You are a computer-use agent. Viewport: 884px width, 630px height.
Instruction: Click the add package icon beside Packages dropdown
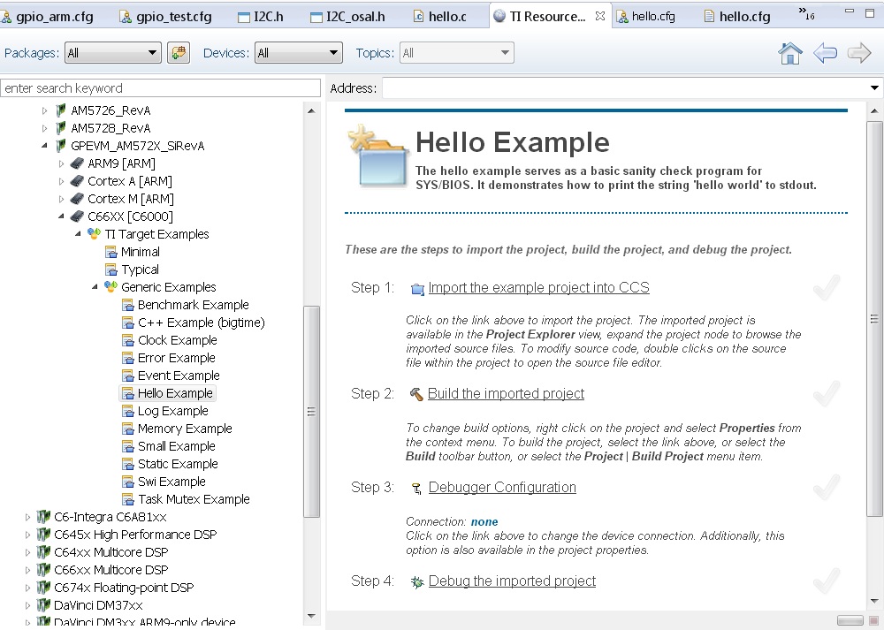coord(178,52)
